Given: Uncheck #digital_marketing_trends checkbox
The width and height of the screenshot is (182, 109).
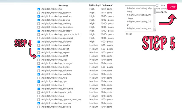Looking at the screenshot, I should (x=38, y=67).
